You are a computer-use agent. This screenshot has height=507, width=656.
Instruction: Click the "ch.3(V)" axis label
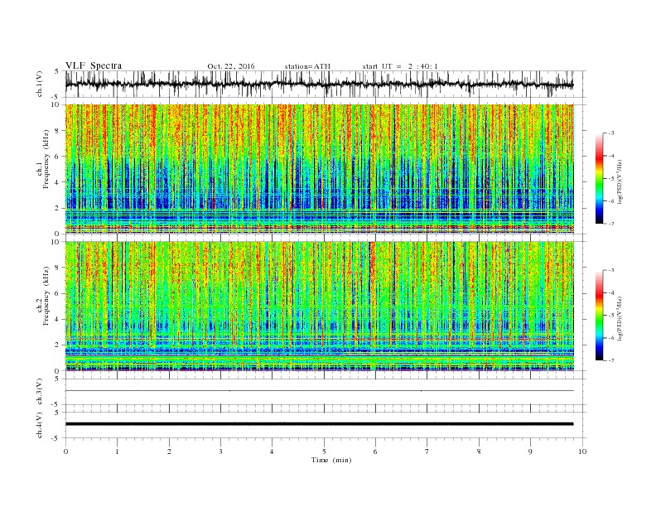40,391
